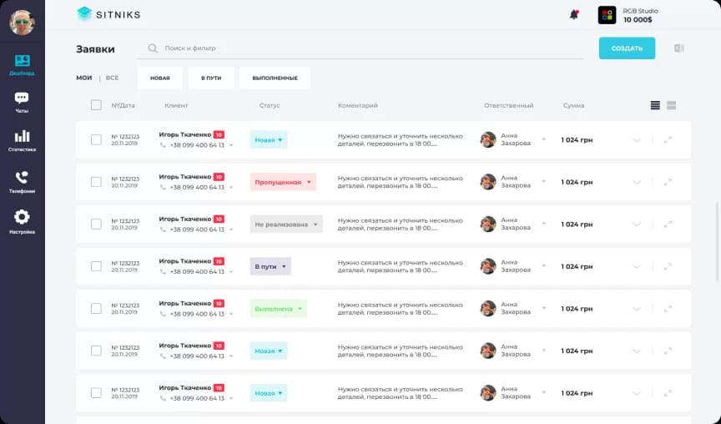
Task: Click the vertical scrollbar on the right edge
Action: [718, 240]
